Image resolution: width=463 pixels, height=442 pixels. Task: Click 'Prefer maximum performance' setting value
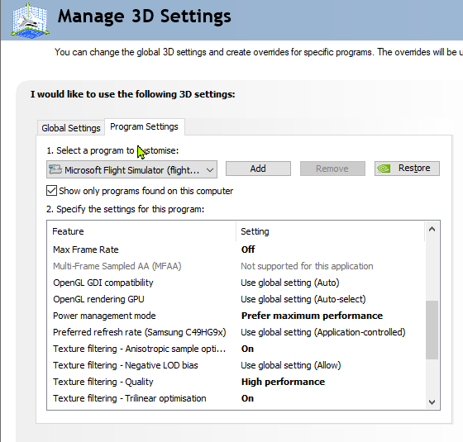[312, 316]
